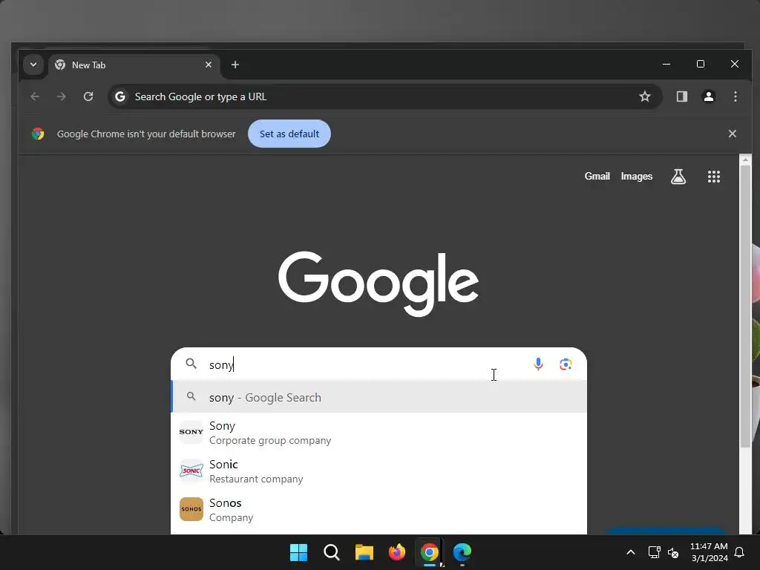Open File Explorer from taskbar
This screenshot has width=760, height=570.
click(x=364, y=552)
